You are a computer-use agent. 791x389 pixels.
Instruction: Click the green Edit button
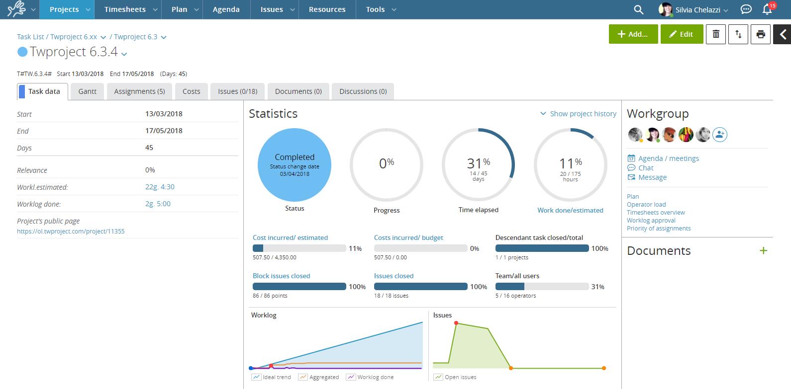tap(681, 34)
